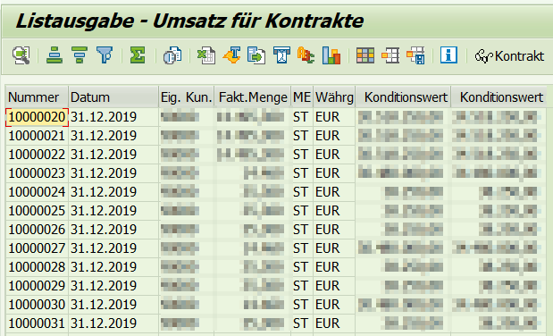Sort ascending using the toolbar icon
The width and height of the screenshot is (553, 336).
(x=54, y=55)
